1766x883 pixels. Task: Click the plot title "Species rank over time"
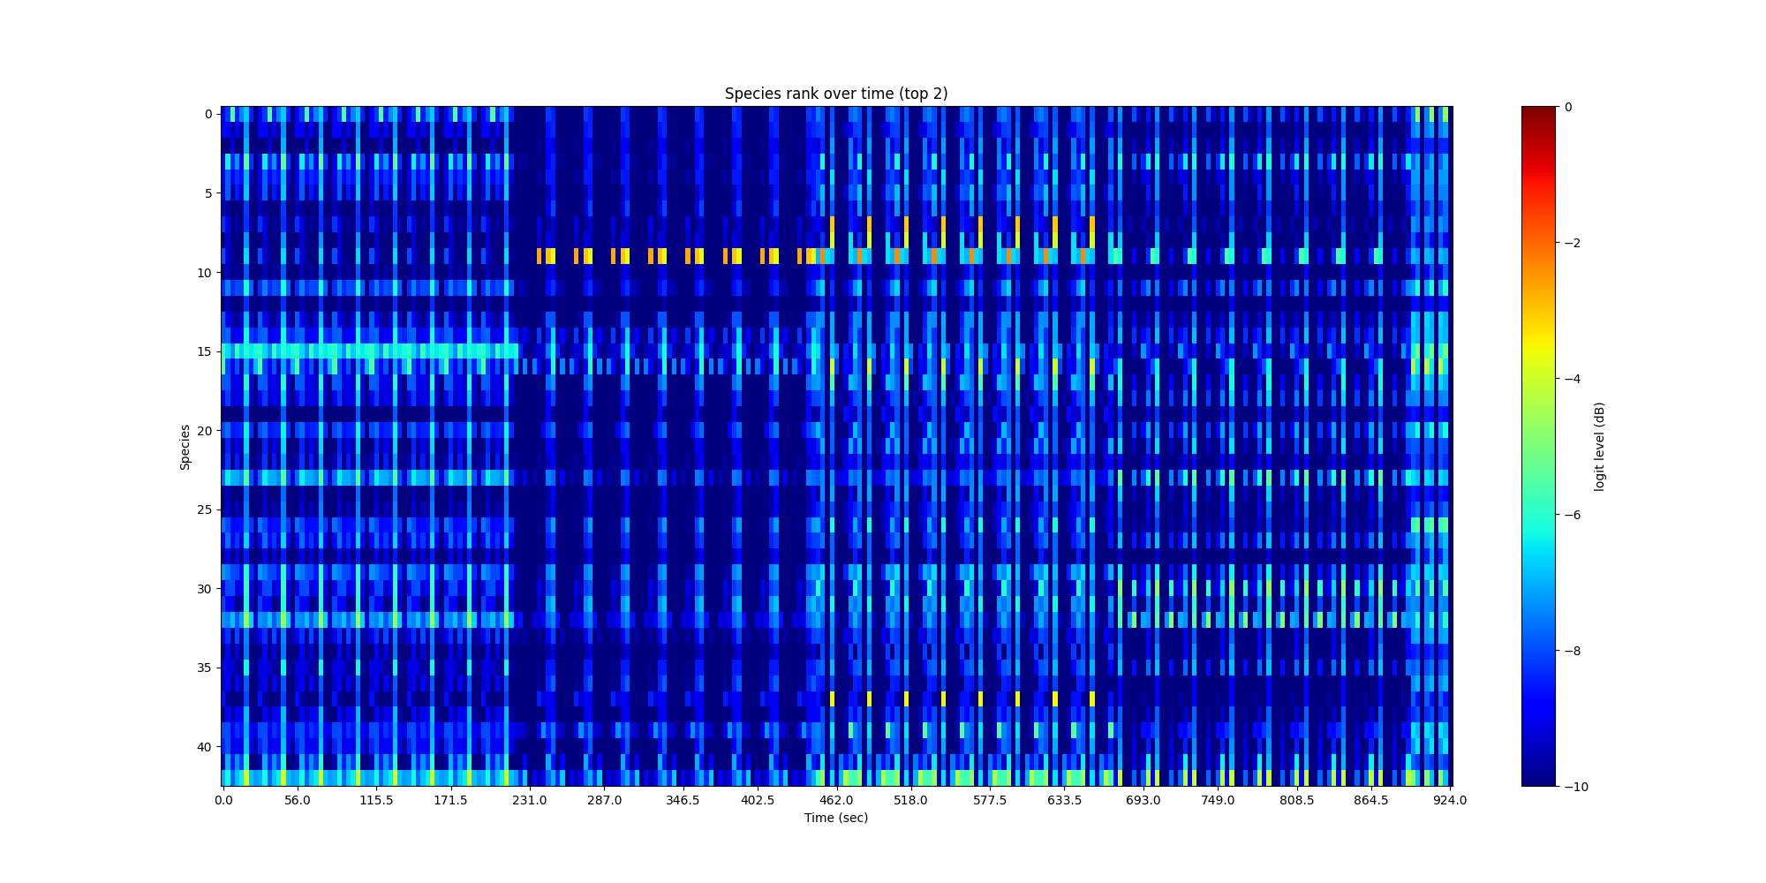(835, 94)
